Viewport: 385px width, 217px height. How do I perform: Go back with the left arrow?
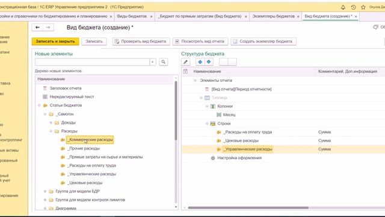coord(37,27)
